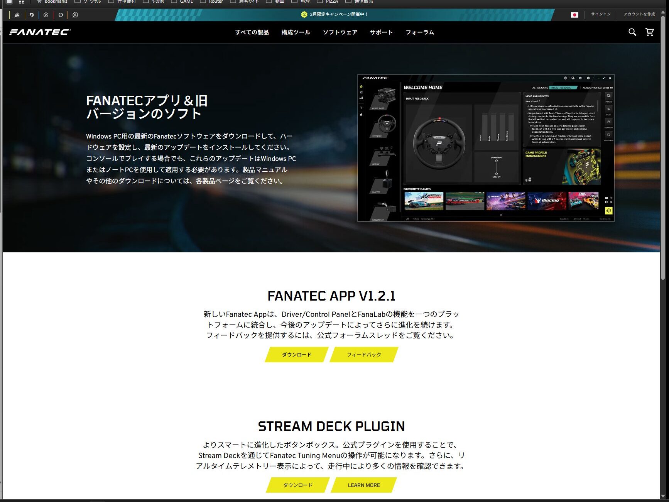
Task: Select the ソフトウェア menu item
Action: tap(340, 32)
